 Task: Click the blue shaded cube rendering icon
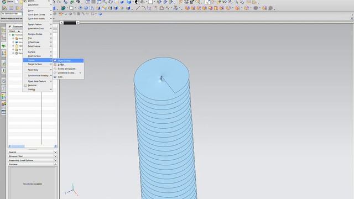point(129,2)
